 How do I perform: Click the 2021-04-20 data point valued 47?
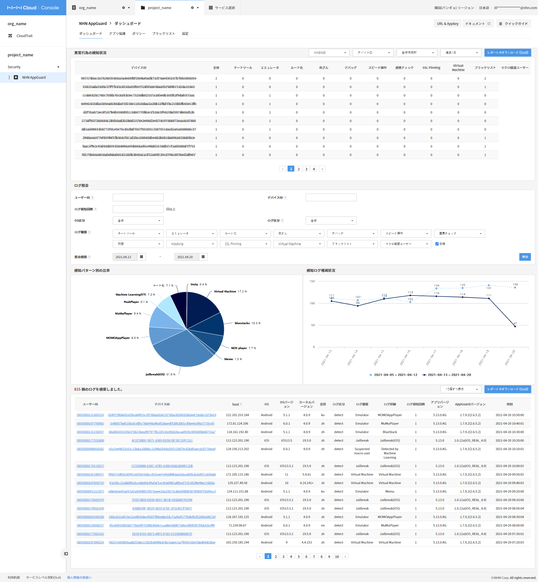tap(515, 326)
